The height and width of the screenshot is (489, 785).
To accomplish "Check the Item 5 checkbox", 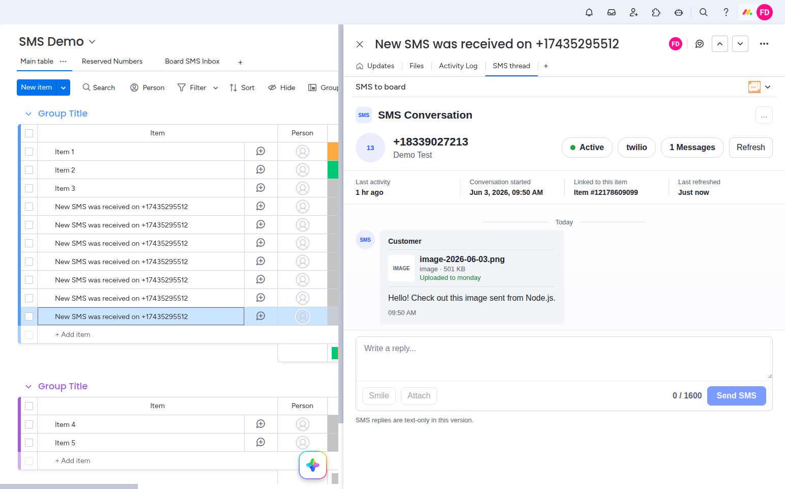I will click(29, 443).
